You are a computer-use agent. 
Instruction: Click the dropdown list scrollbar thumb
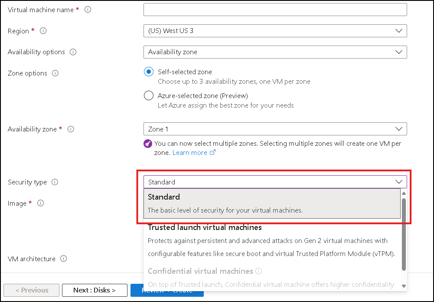coord(404,234)
